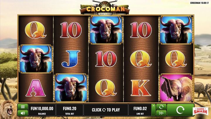Click the blue J symbol

(x=71, y=59)
